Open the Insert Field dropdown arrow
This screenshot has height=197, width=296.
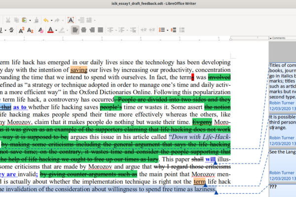(x=95, y=20)
